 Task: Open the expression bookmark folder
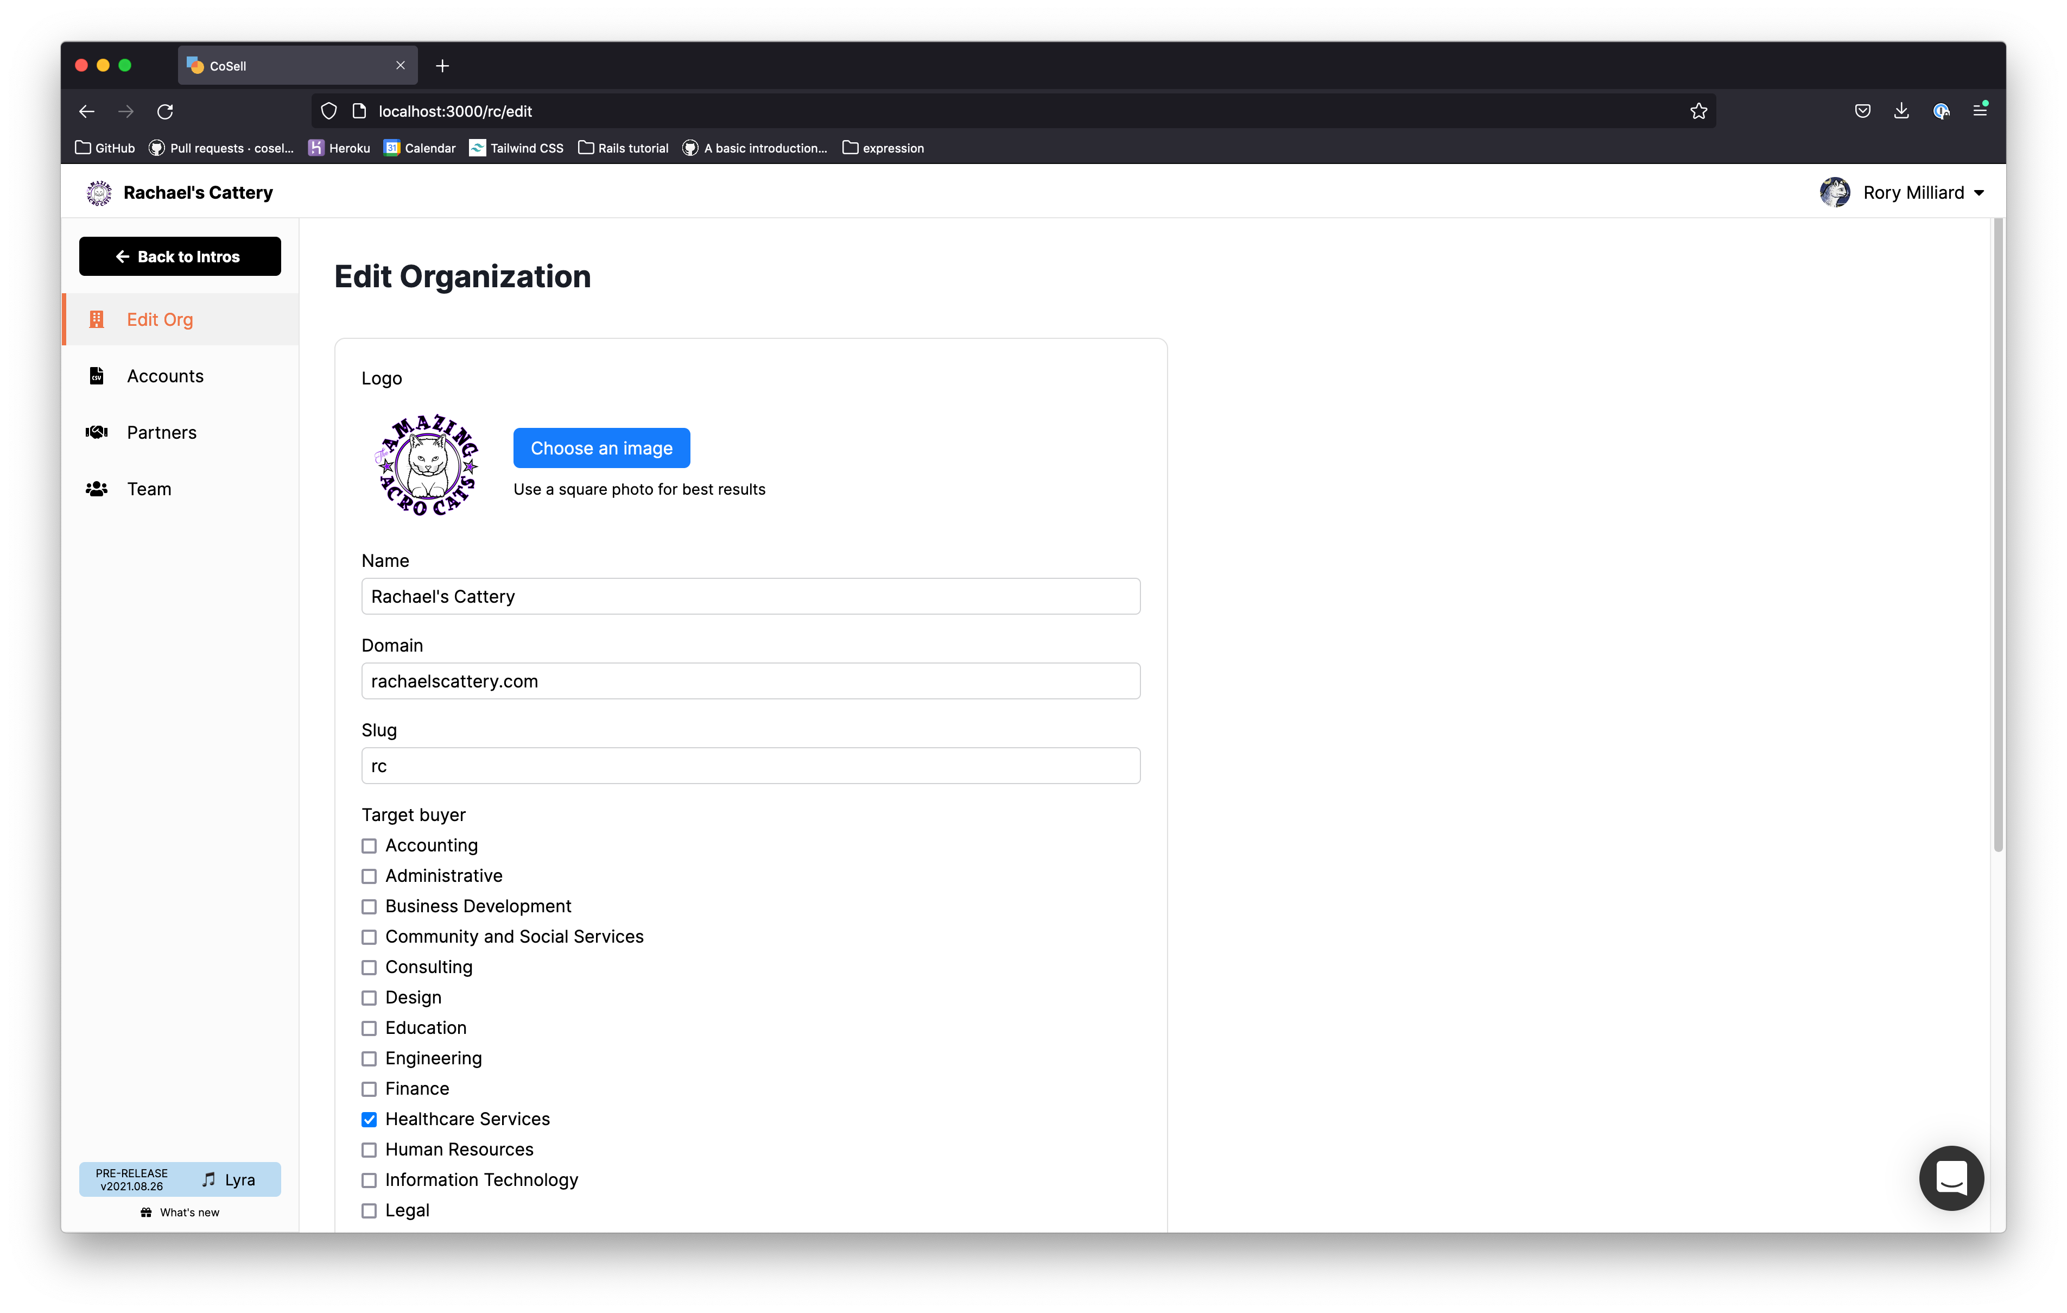pos(883,149)
